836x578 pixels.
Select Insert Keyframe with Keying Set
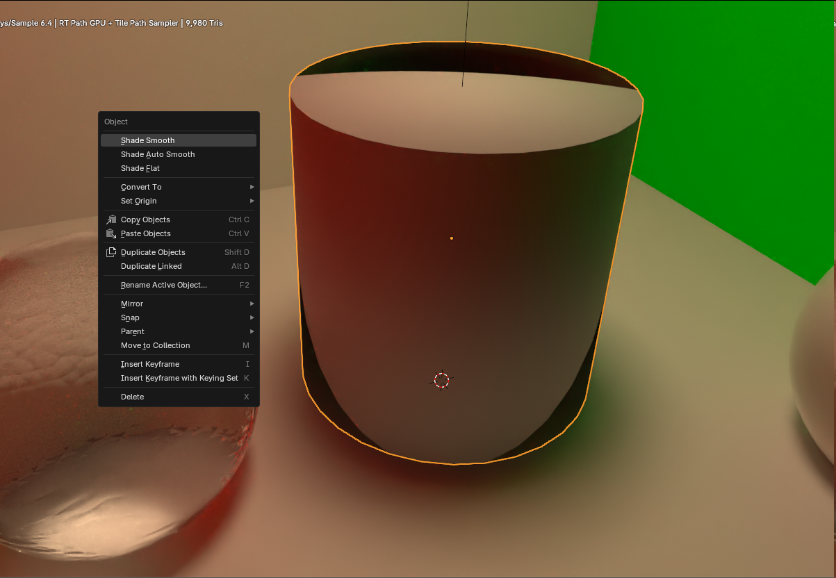[179, 378]
